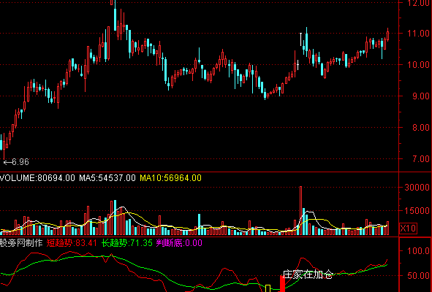432x292 pixels.
Task: Select the 庄家在加仓 annotation text
Action: pyautogui.click(x=308, y=274)
